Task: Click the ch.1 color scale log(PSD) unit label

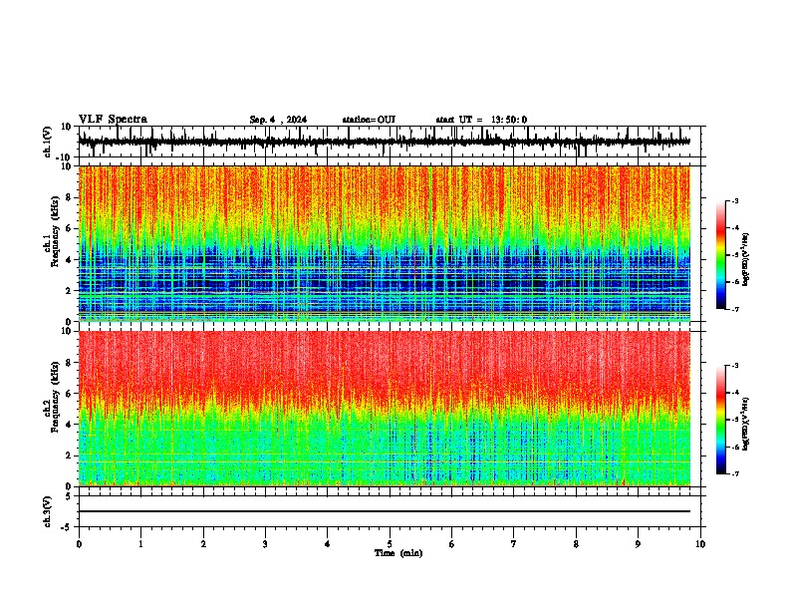Action: (x=746, y=259)
